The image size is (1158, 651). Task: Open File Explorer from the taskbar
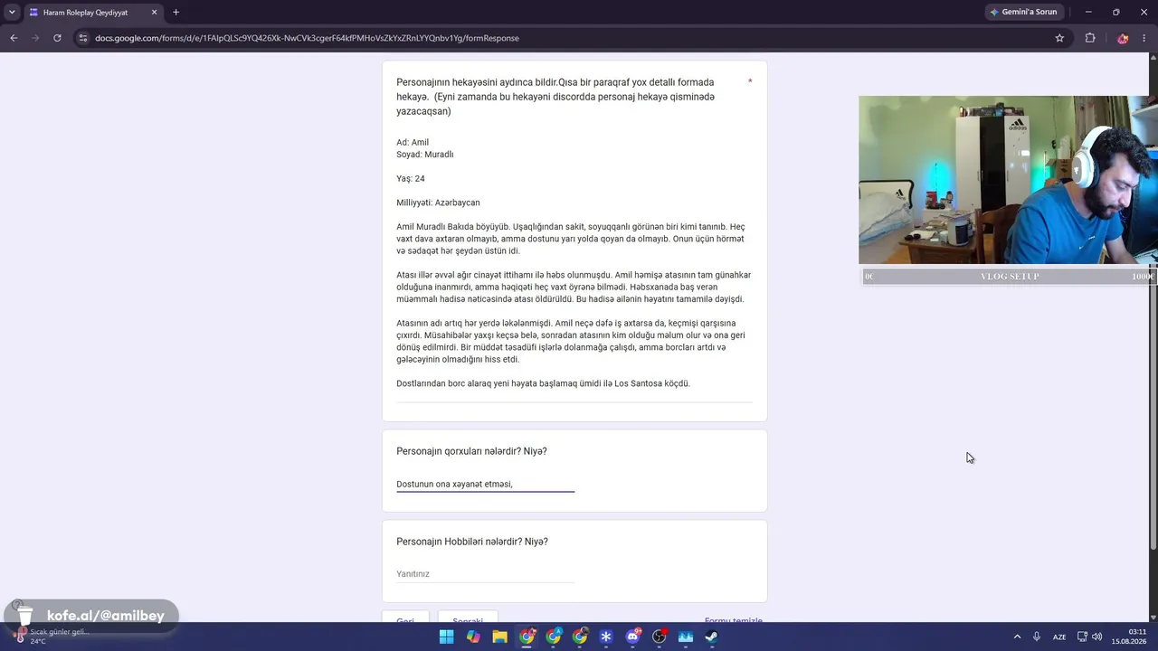click(499, 637)
